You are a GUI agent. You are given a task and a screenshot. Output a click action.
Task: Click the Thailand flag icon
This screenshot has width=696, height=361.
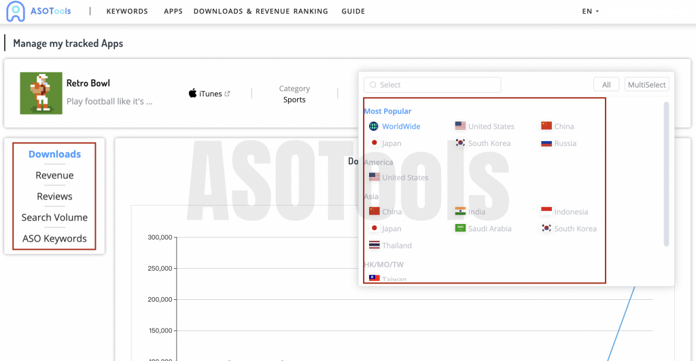click(375, 245)
